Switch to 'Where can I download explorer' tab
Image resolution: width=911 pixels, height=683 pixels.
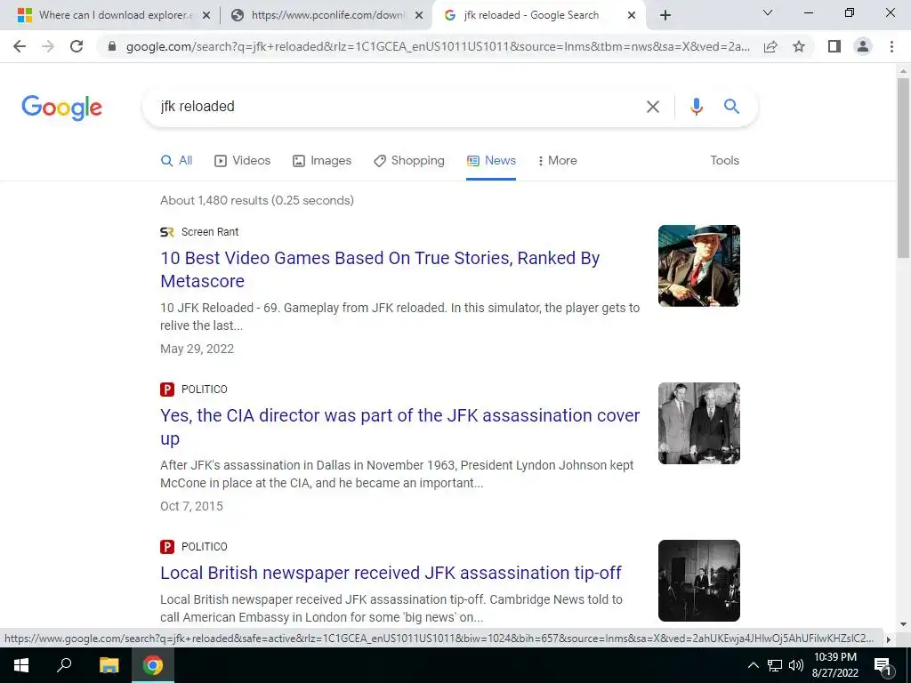click(x=113, y=16)
